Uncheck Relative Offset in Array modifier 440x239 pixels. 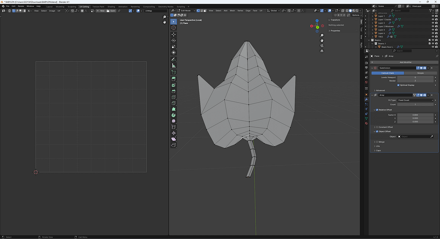pos(377,110)
